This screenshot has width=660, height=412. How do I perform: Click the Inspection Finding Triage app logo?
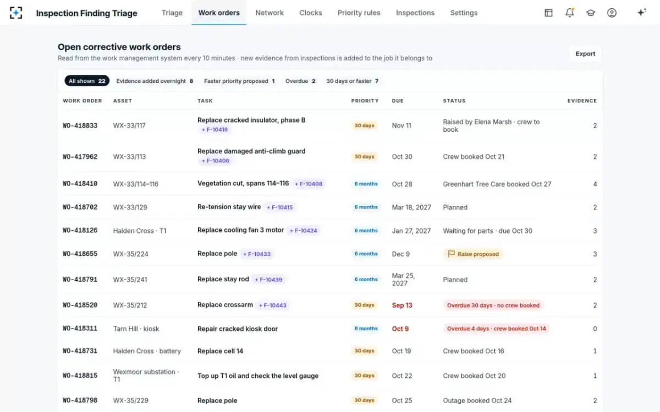click(16, 13)
